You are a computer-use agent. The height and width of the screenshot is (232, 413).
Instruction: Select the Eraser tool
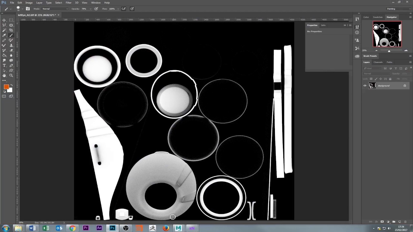click(11, 50)
